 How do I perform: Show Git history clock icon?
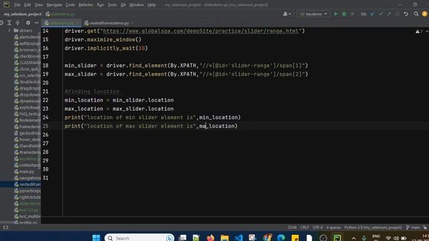[x=397, y=14]
